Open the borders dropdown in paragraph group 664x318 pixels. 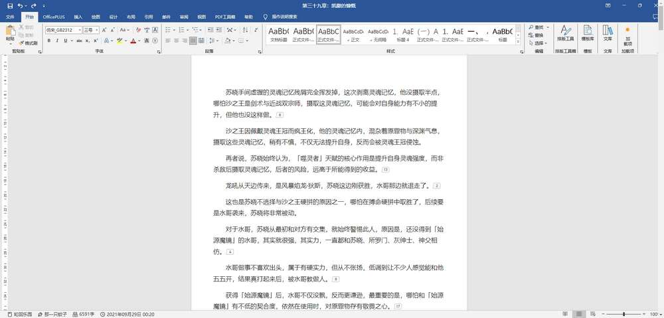click(x=243, y=40)
